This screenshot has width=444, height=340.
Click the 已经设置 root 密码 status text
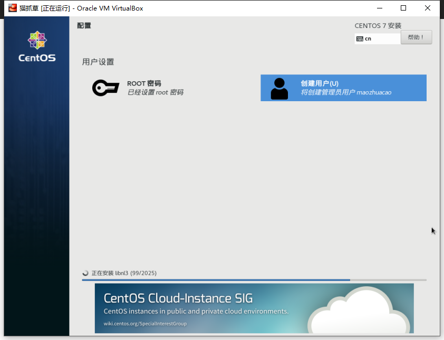(156, 92)
